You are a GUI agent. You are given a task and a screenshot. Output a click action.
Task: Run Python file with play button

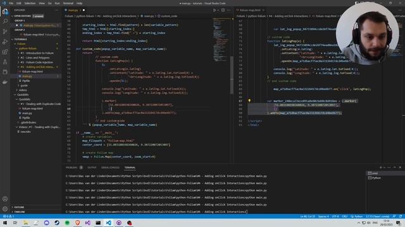[x=215, y=10]
